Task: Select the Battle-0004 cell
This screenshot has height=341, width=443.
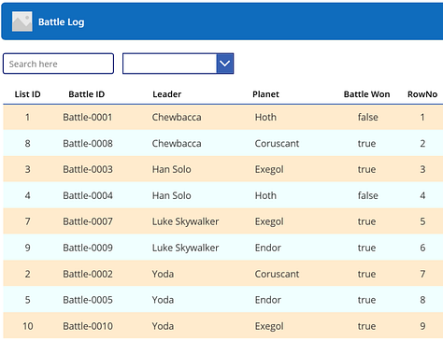Action: coord(88,195)
